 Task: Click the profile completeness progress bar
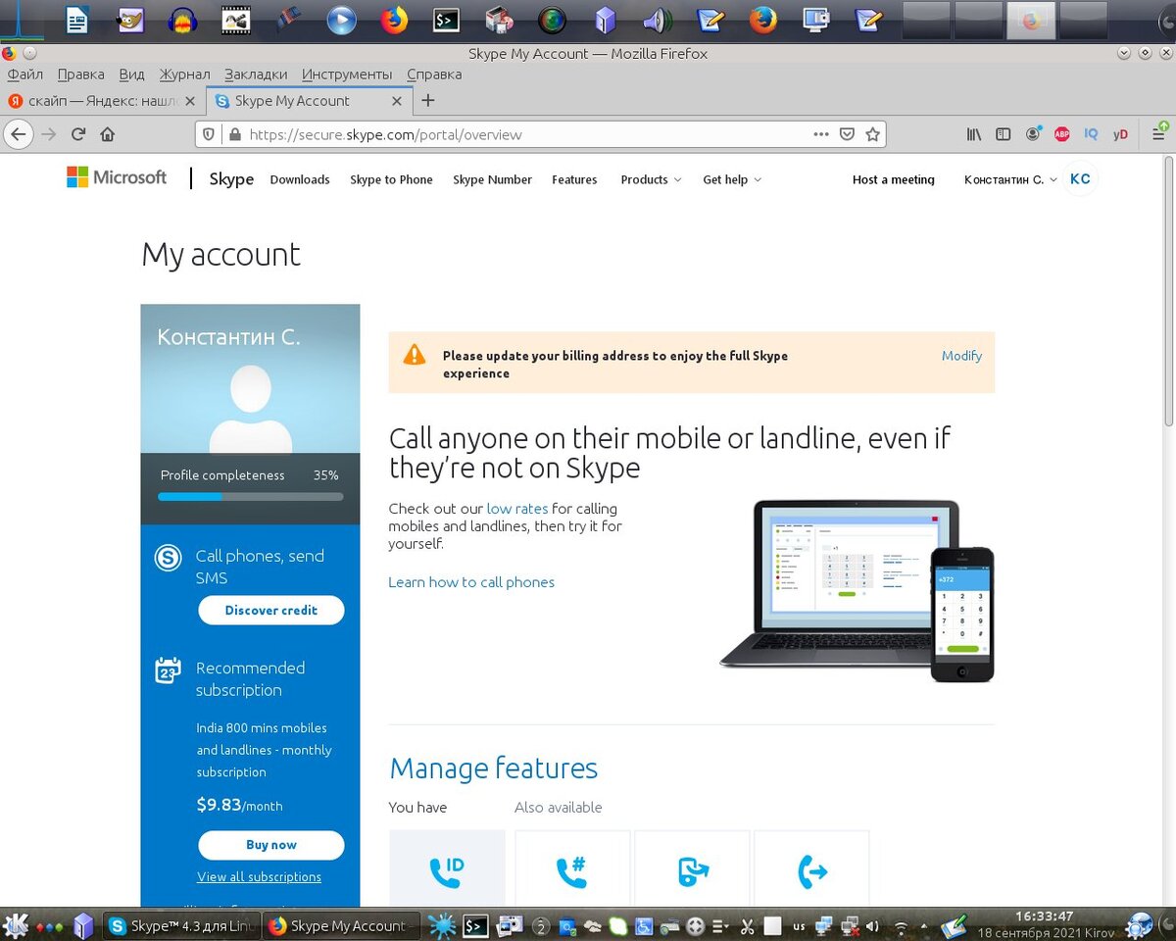pos(251,497)
